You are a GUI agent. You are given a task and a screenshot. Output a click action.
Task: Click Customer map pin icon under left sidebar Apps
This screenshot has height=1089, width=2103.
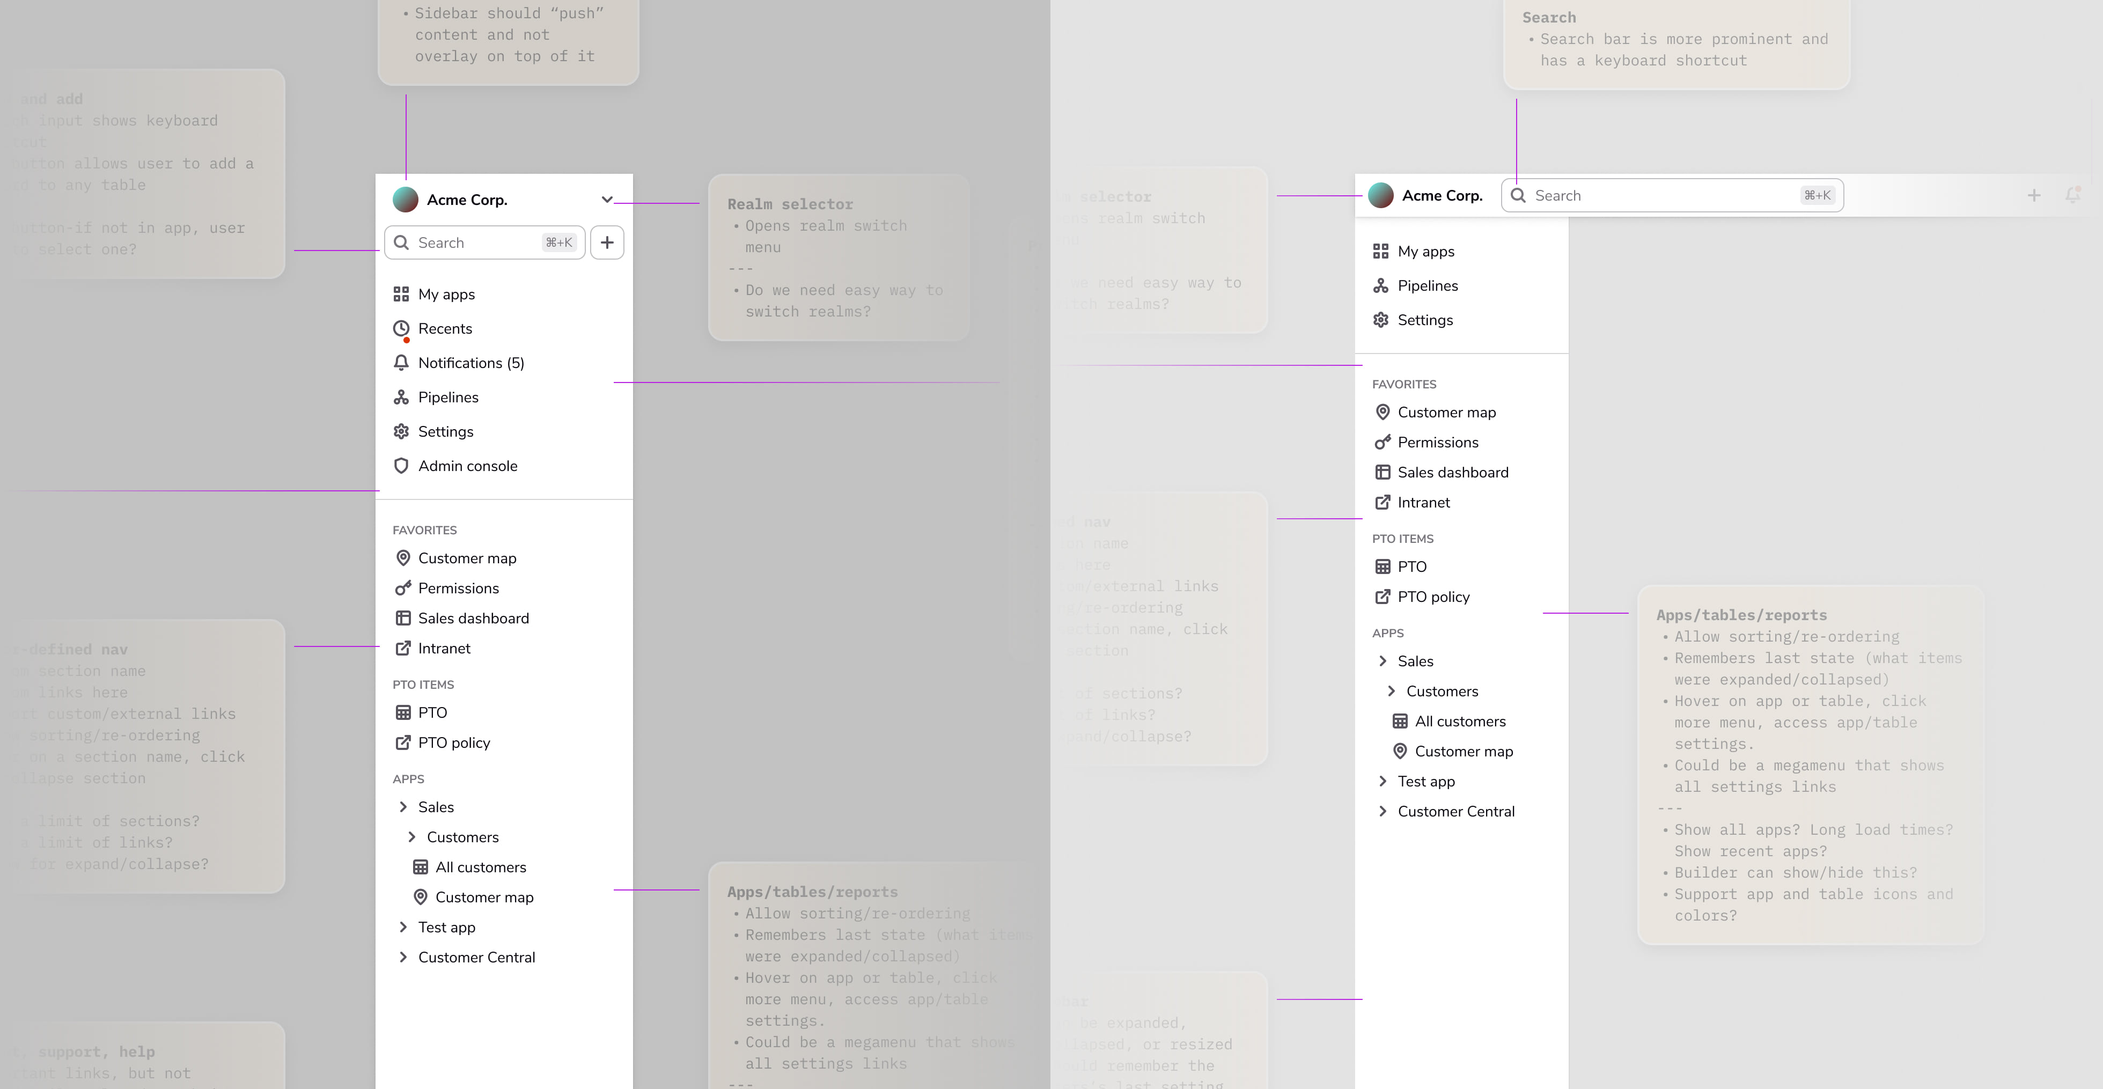(421, 897)
